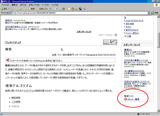Image resolution: width=160 pixels, height=116 pixels.
Task: Click the Mail toolbar icon
Action: [x=55, y=9]
